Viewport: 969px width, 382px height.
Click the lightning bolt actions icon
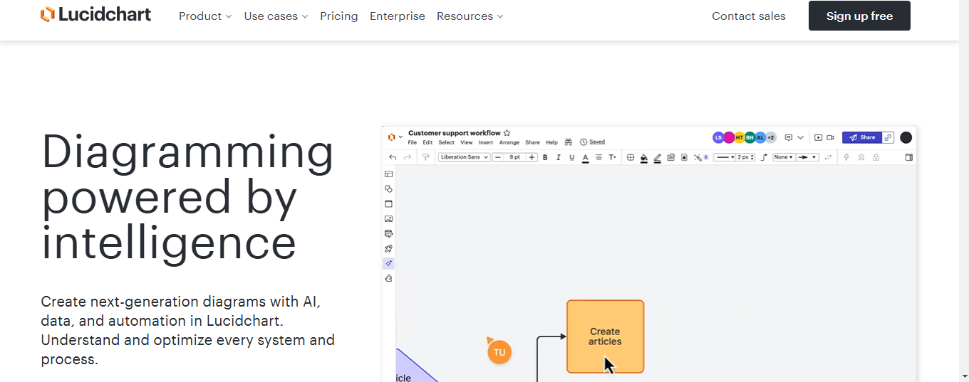coord(846,157)
